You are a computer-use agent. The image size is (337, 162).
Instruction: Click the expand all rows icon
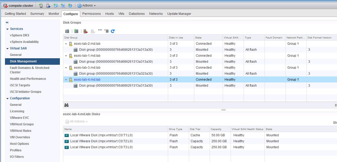click(x=106, y=31)
